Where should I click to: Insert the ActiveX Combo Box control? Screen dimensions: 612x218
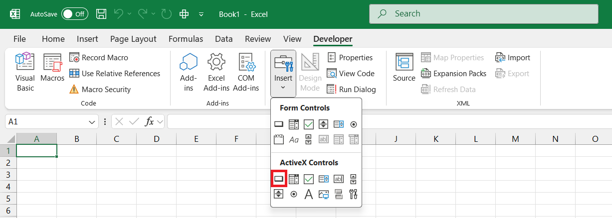(x=294, y=179)
